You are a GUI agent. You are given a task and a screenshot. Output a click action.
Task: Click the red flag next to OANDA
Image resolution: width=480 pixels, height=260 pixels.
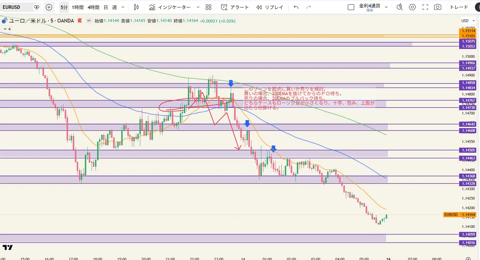tap(80, 21)
